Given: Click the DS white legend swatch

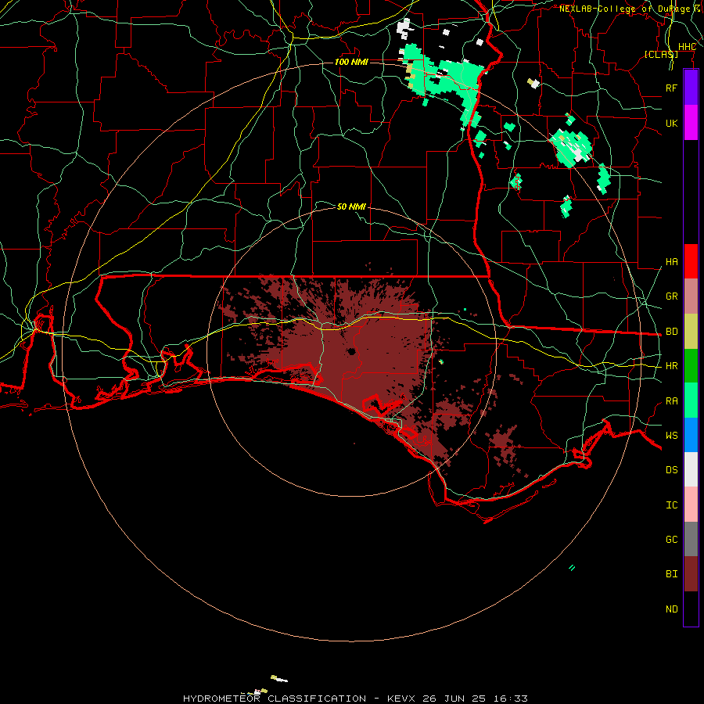Looking at the screenshot, I should (691, 469).
